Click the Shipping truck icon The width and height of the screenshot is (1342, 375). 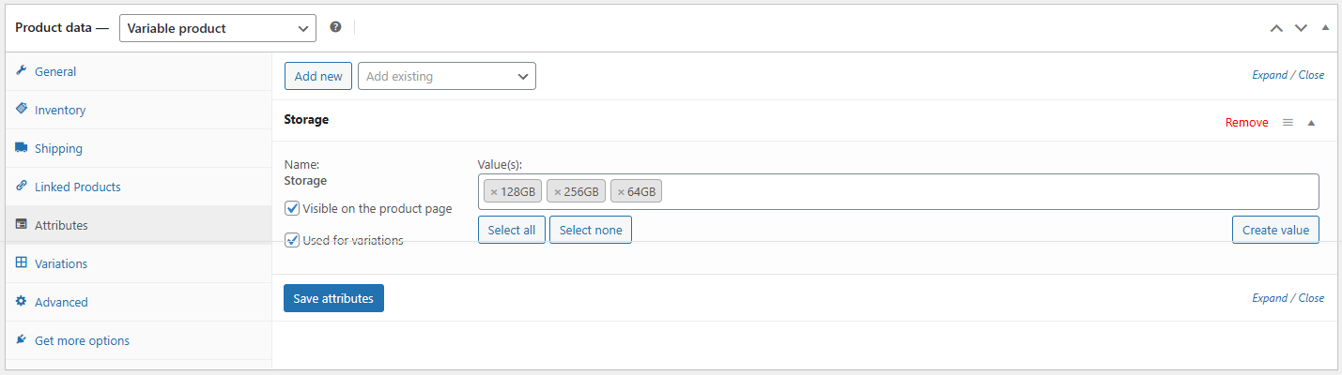pyautogui.click(x=22, y=148)
